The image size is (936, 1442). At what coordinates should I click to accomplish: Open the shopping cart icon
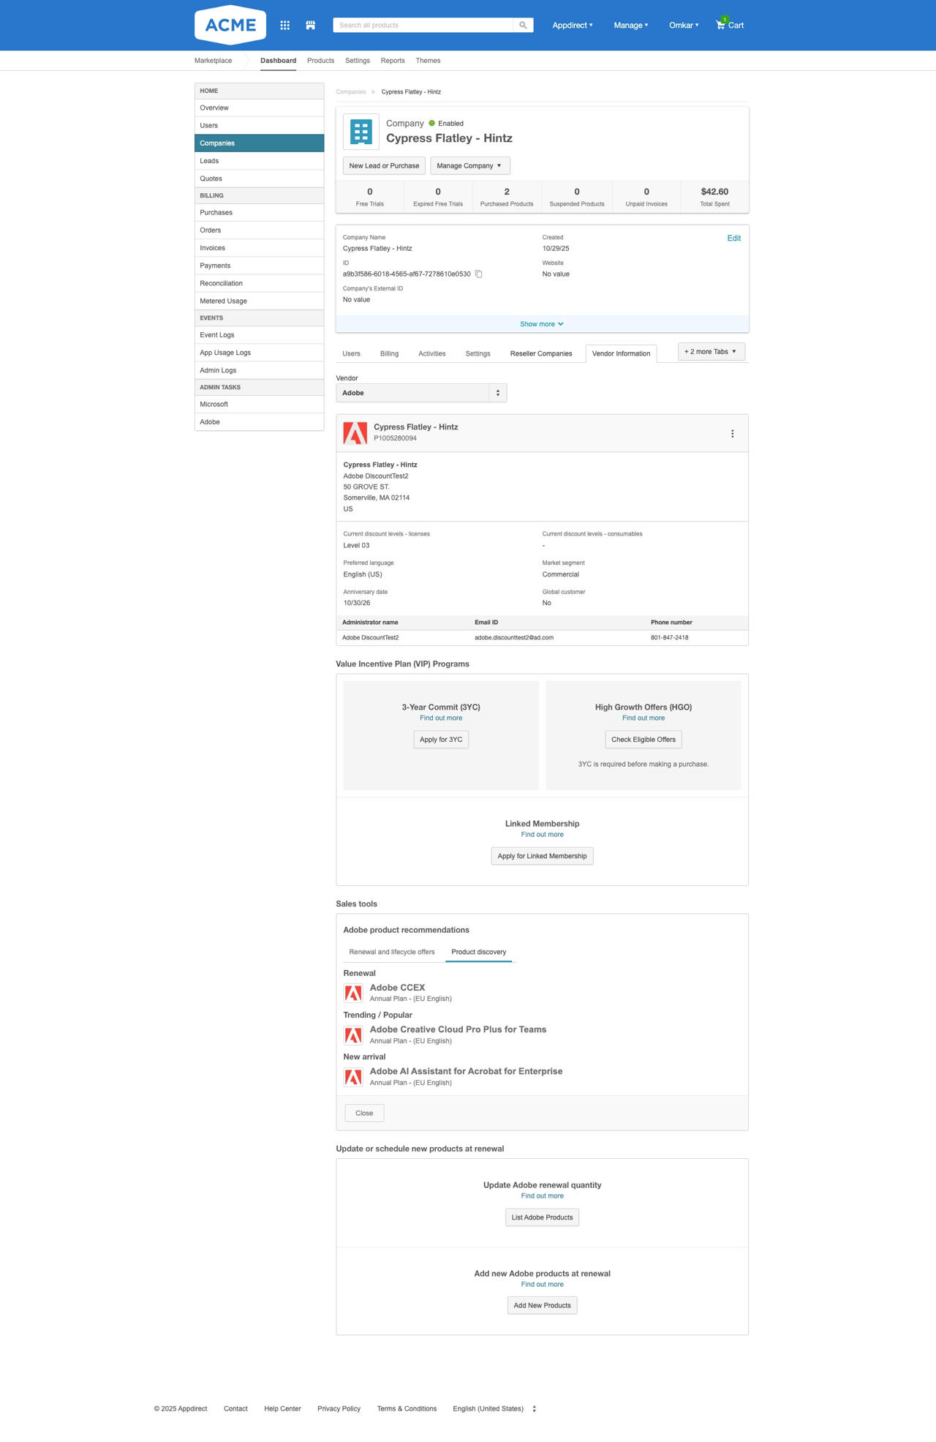(721, 25)
